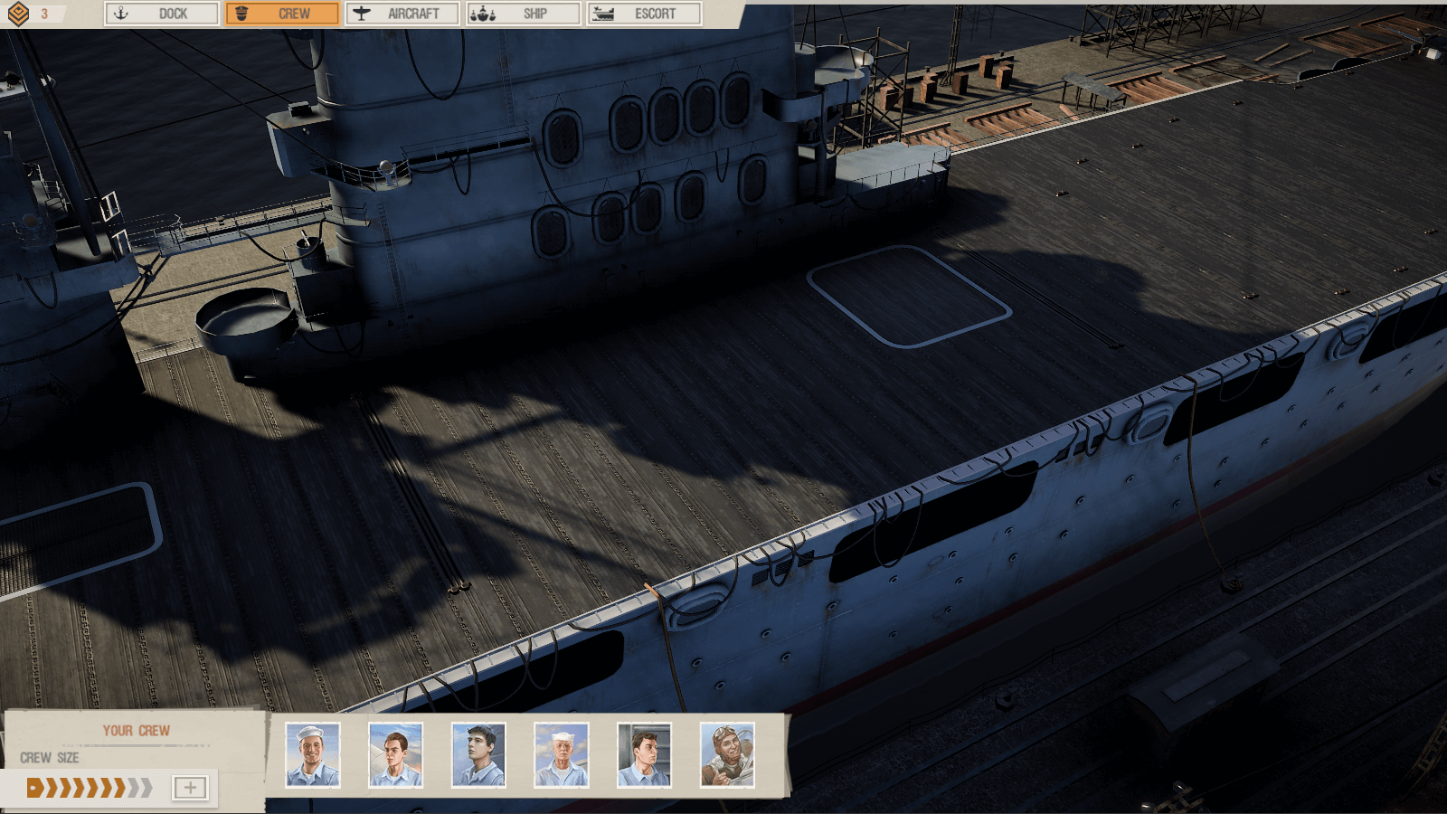Open the Dock tab

162,14
